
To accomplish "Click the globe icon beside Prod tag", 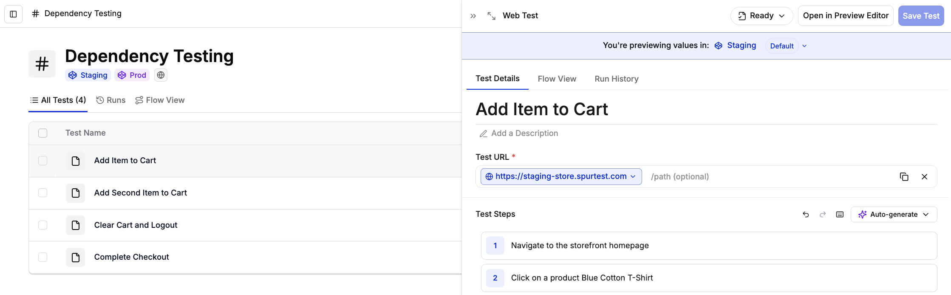I will [161, 75].
